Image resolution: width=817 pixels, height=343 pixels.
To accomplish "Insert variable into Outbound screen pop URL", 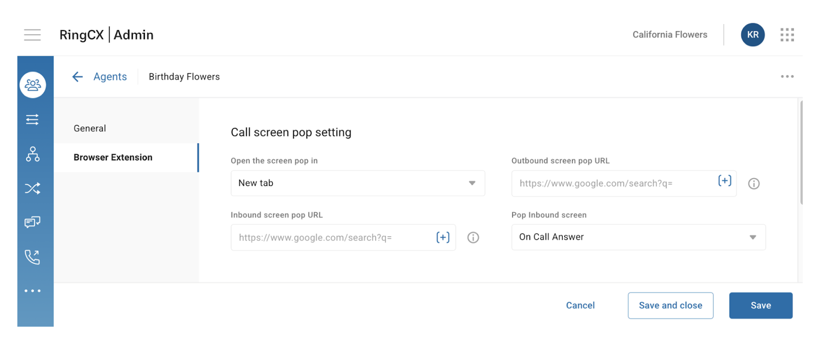I will click(725, 181).
